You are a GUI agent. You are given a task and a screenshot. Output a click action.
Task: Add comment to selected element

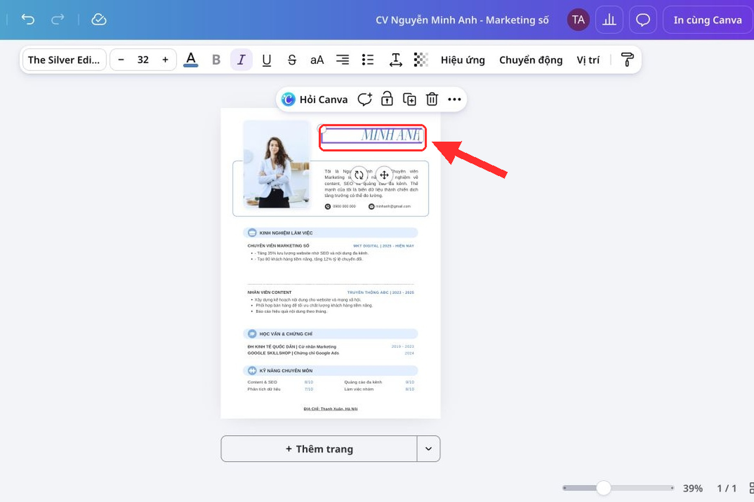(x=364, y=100)
